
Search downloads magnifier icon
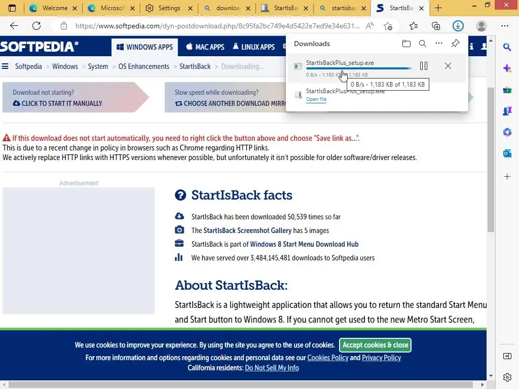coord(423,44)
